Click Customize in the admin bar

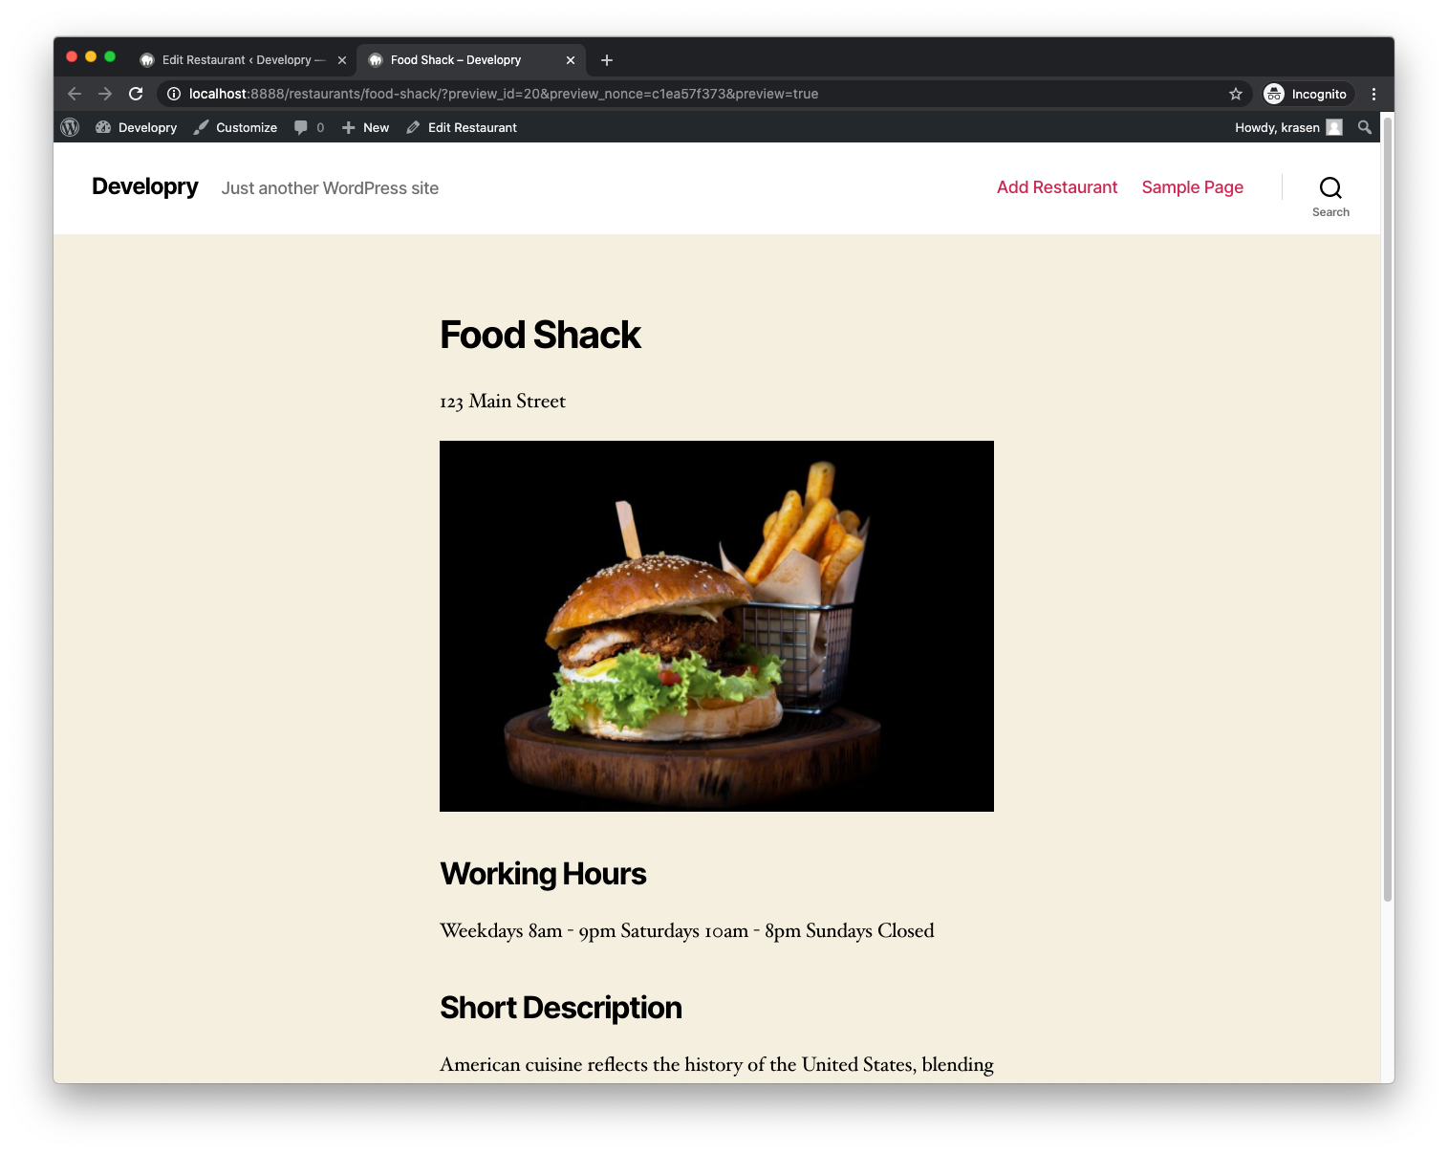point(235,127)
